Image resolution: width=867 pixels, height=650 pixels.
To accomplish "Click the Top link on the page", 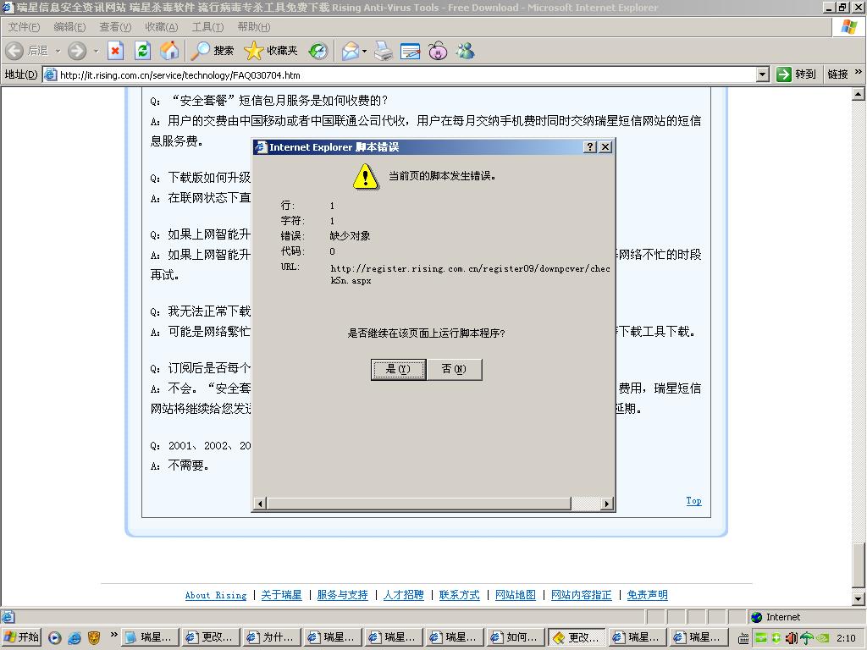I will [694, 501].
